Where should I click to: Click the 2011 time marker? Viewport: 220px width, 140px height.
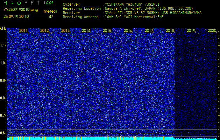pos(23,30)
